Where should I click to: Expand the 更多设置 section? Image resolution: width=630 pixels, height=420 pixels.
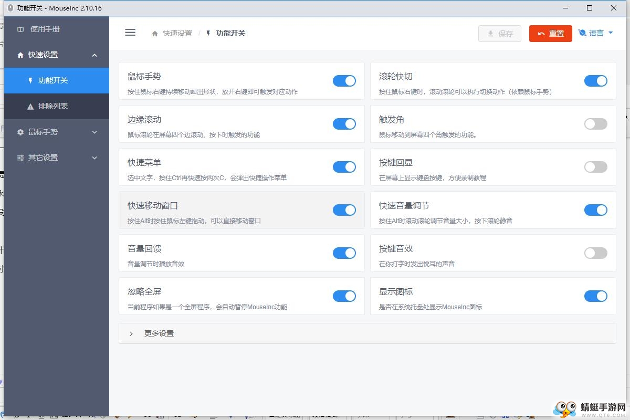tap(367, 333)
